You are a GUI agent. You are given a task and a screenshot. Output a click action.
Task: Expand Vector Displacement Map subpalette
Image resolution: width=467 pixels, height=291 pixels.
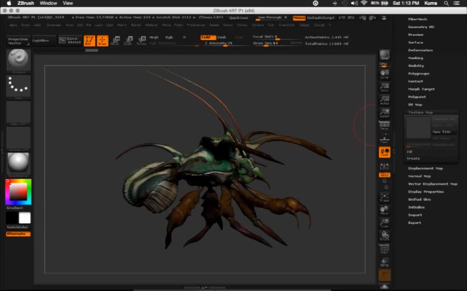coord(433,184)
